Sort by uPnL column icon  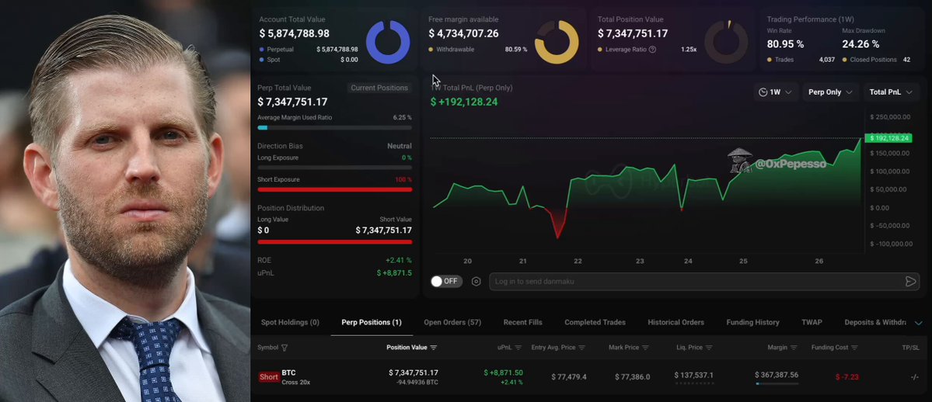518,348
